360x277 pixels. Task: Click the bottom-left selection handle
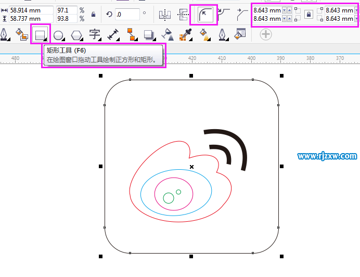tap(100, 256)
